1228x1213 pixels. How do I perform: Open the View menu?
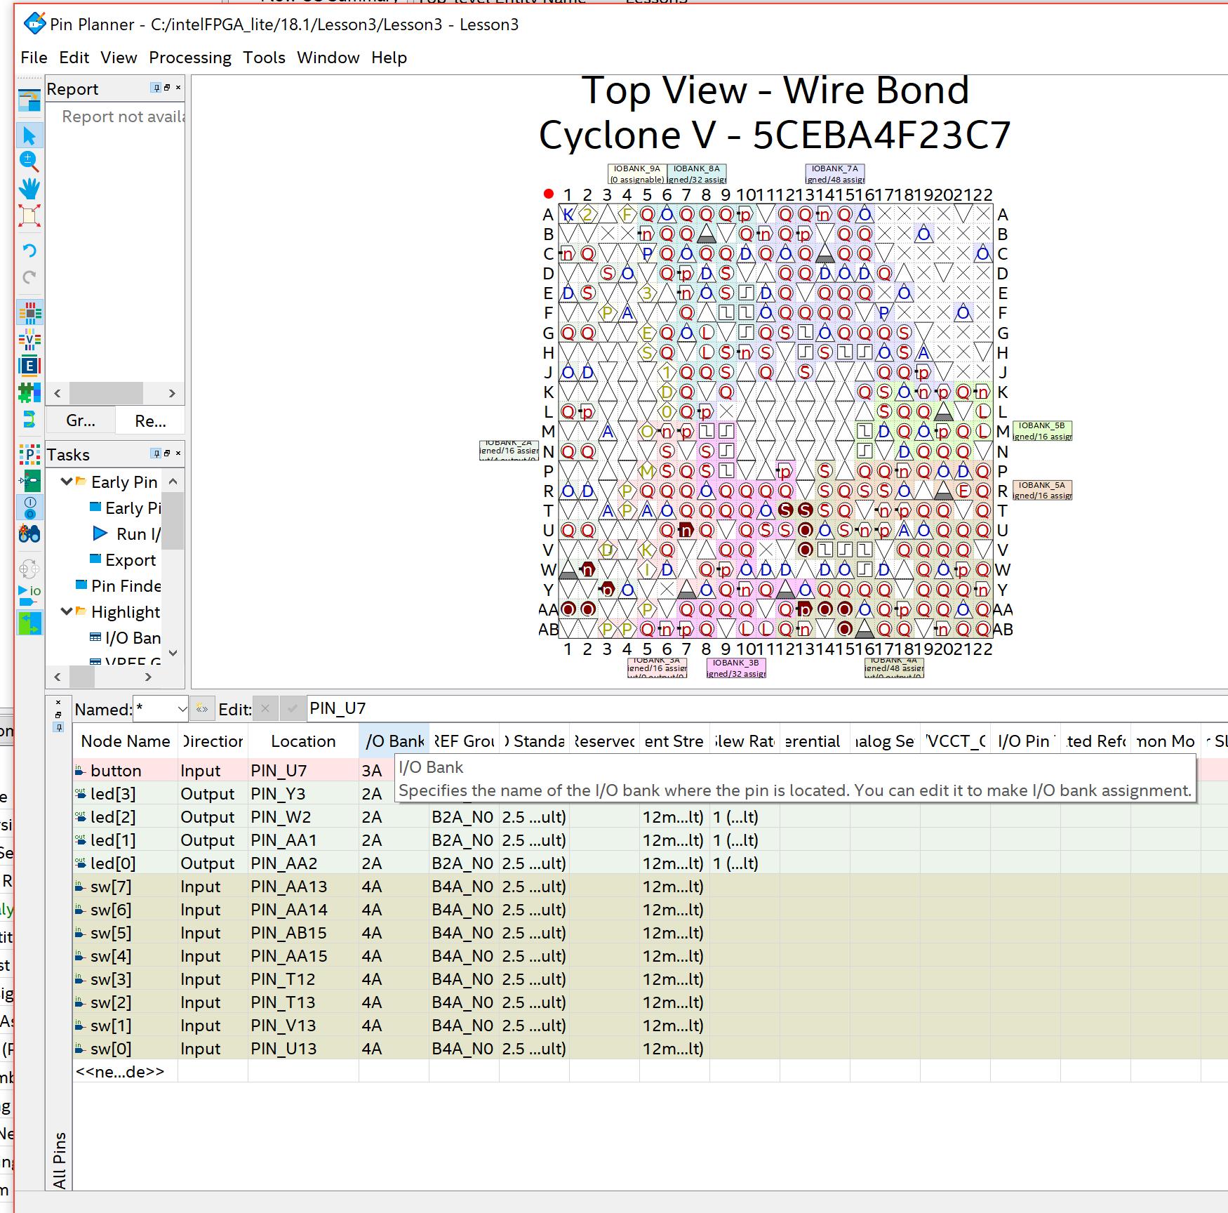[x=119, y=58]
